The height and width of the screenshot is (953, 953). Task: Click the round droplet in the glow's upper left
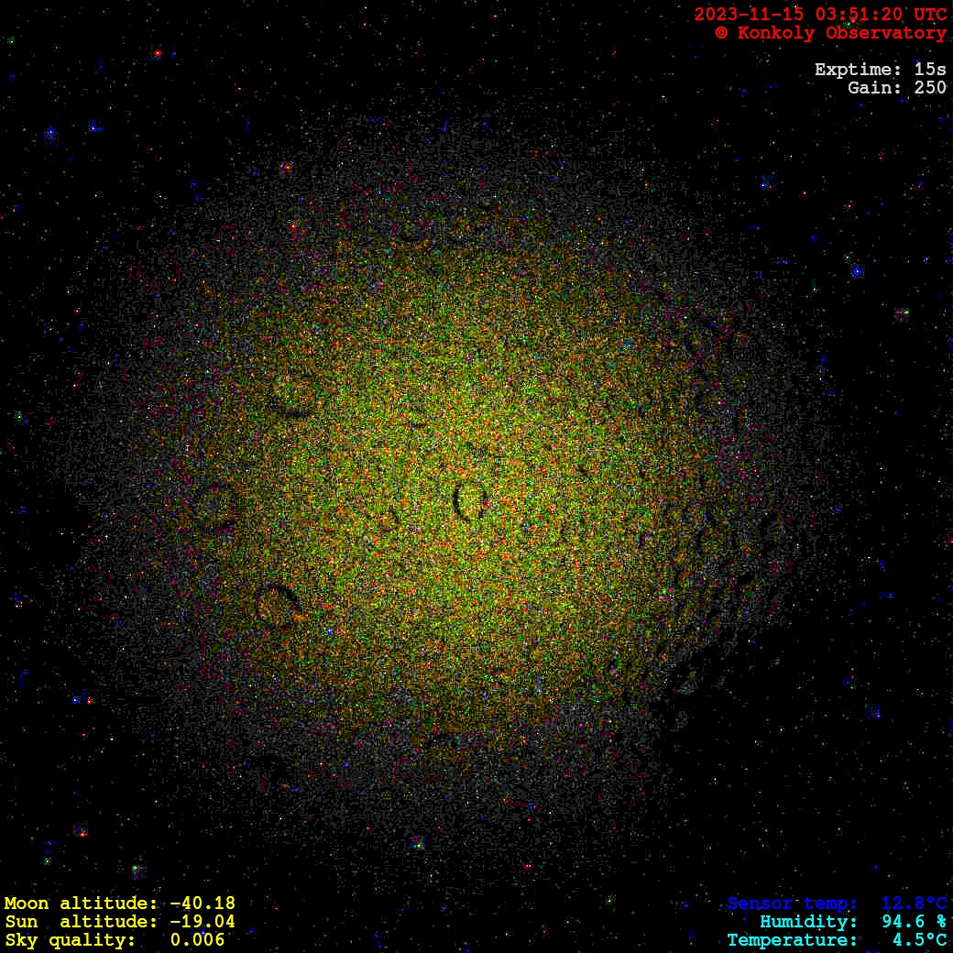(x=296, y=396)
